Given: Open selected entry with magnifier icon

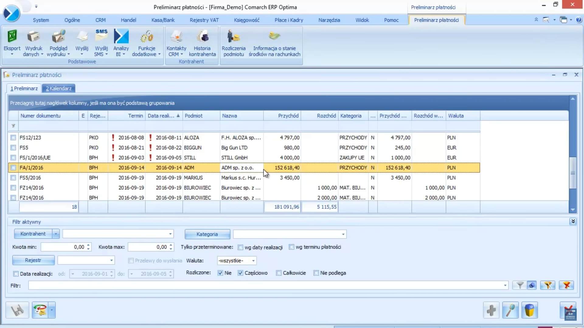Looking at the screenshot, I should tap(510, 310).
